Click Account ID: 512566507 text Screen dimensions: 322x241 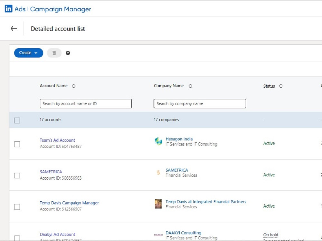click(61, 209)
